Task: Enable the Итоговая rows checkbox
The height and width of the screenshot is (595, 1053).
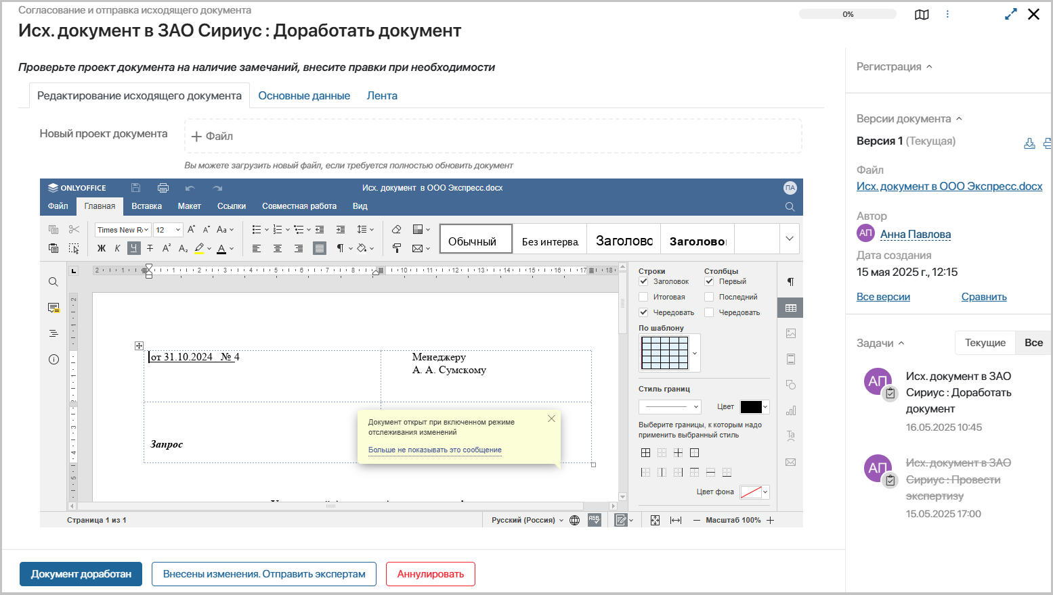Action: coord(643,297)
